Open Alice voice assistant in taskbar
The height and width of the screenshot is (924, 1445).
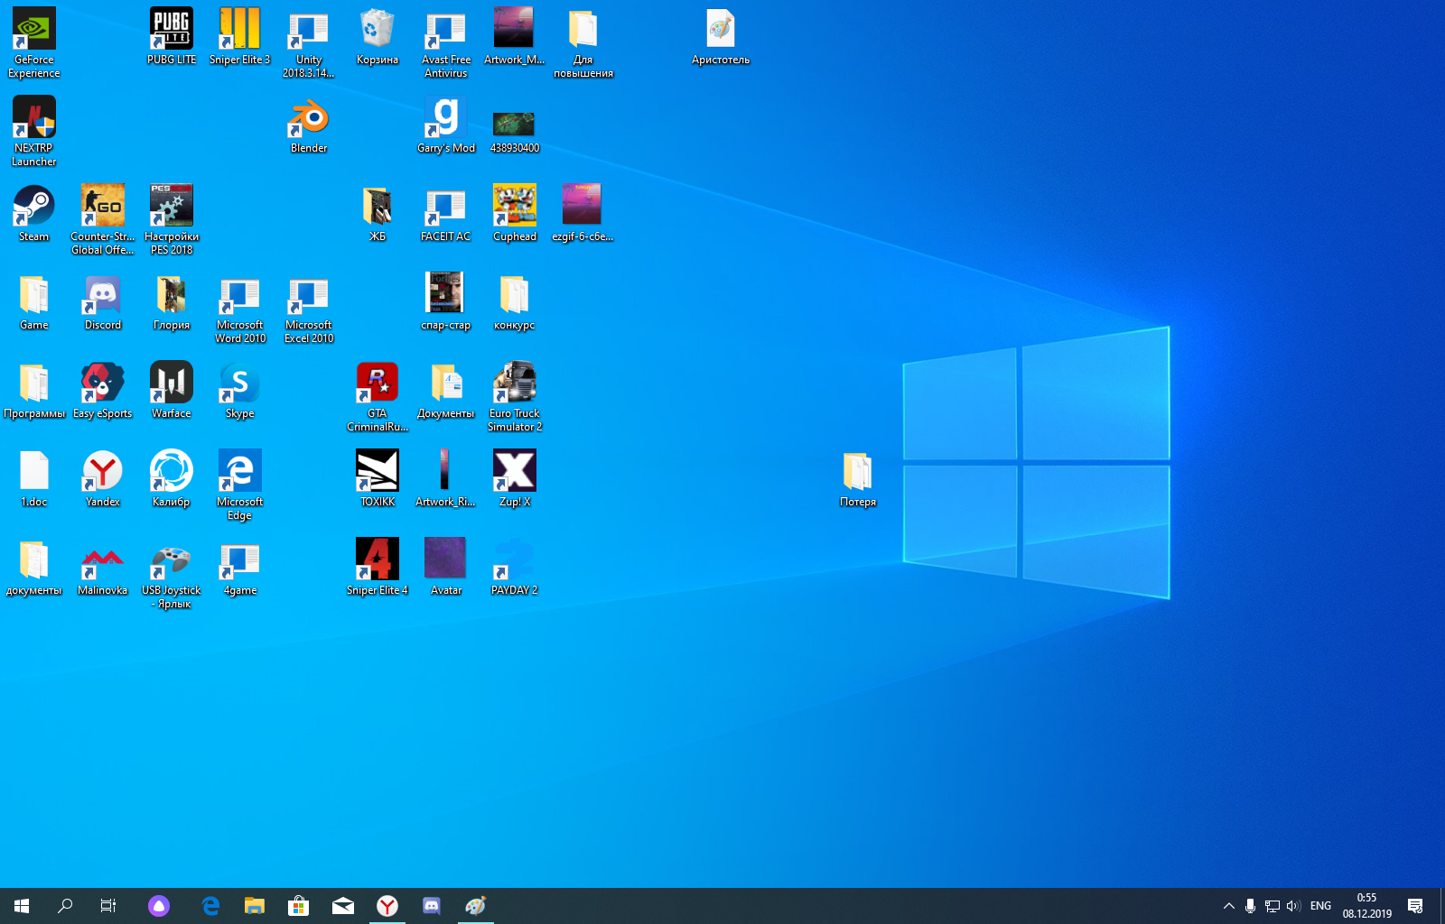[159, 905]
